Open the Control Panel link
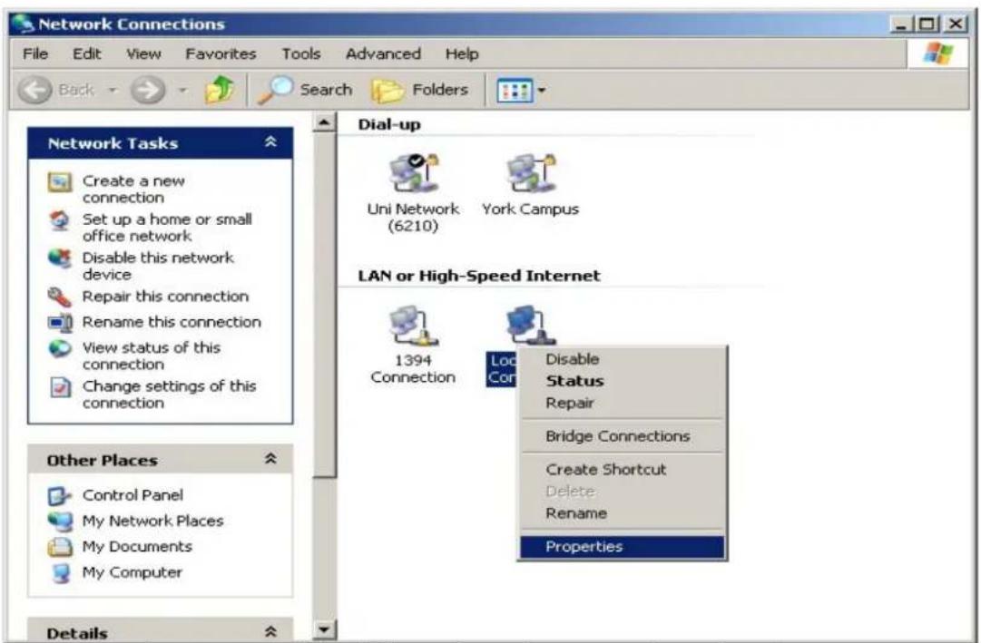Screen dimensions: 981x643 coord(132,495)
